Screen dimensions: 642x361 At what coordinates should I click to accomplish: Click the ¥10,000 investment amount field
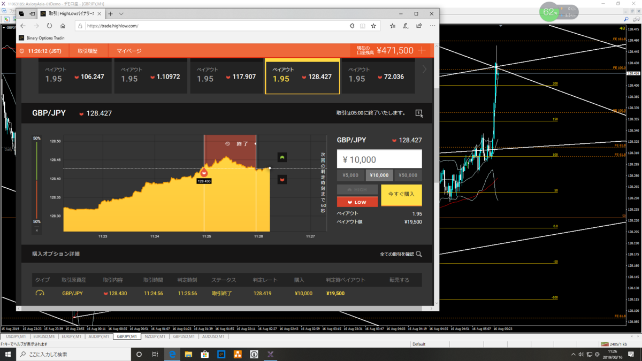(379, 159)
